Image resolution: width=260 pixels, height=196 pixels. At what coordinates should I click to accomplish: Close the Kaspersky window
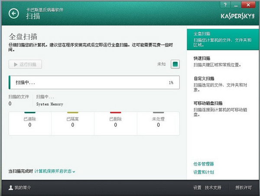250,4
